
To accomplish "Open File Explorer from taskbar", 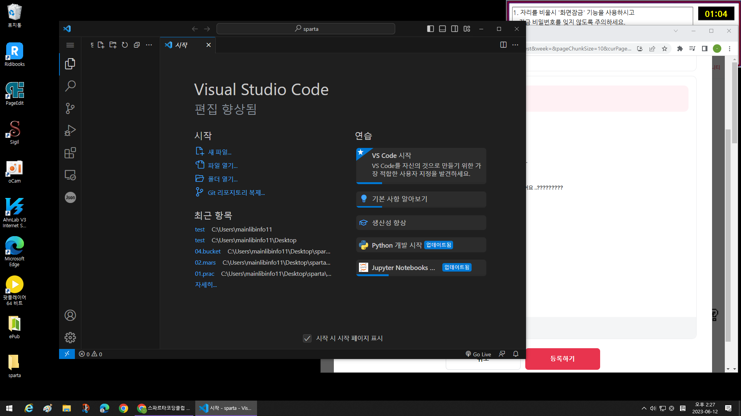I will [66, 408].
